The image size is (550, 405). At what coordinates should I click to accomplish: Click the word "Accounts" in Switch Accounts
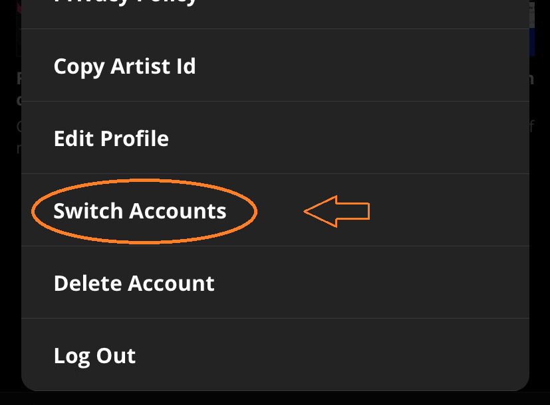coord(178,211)
